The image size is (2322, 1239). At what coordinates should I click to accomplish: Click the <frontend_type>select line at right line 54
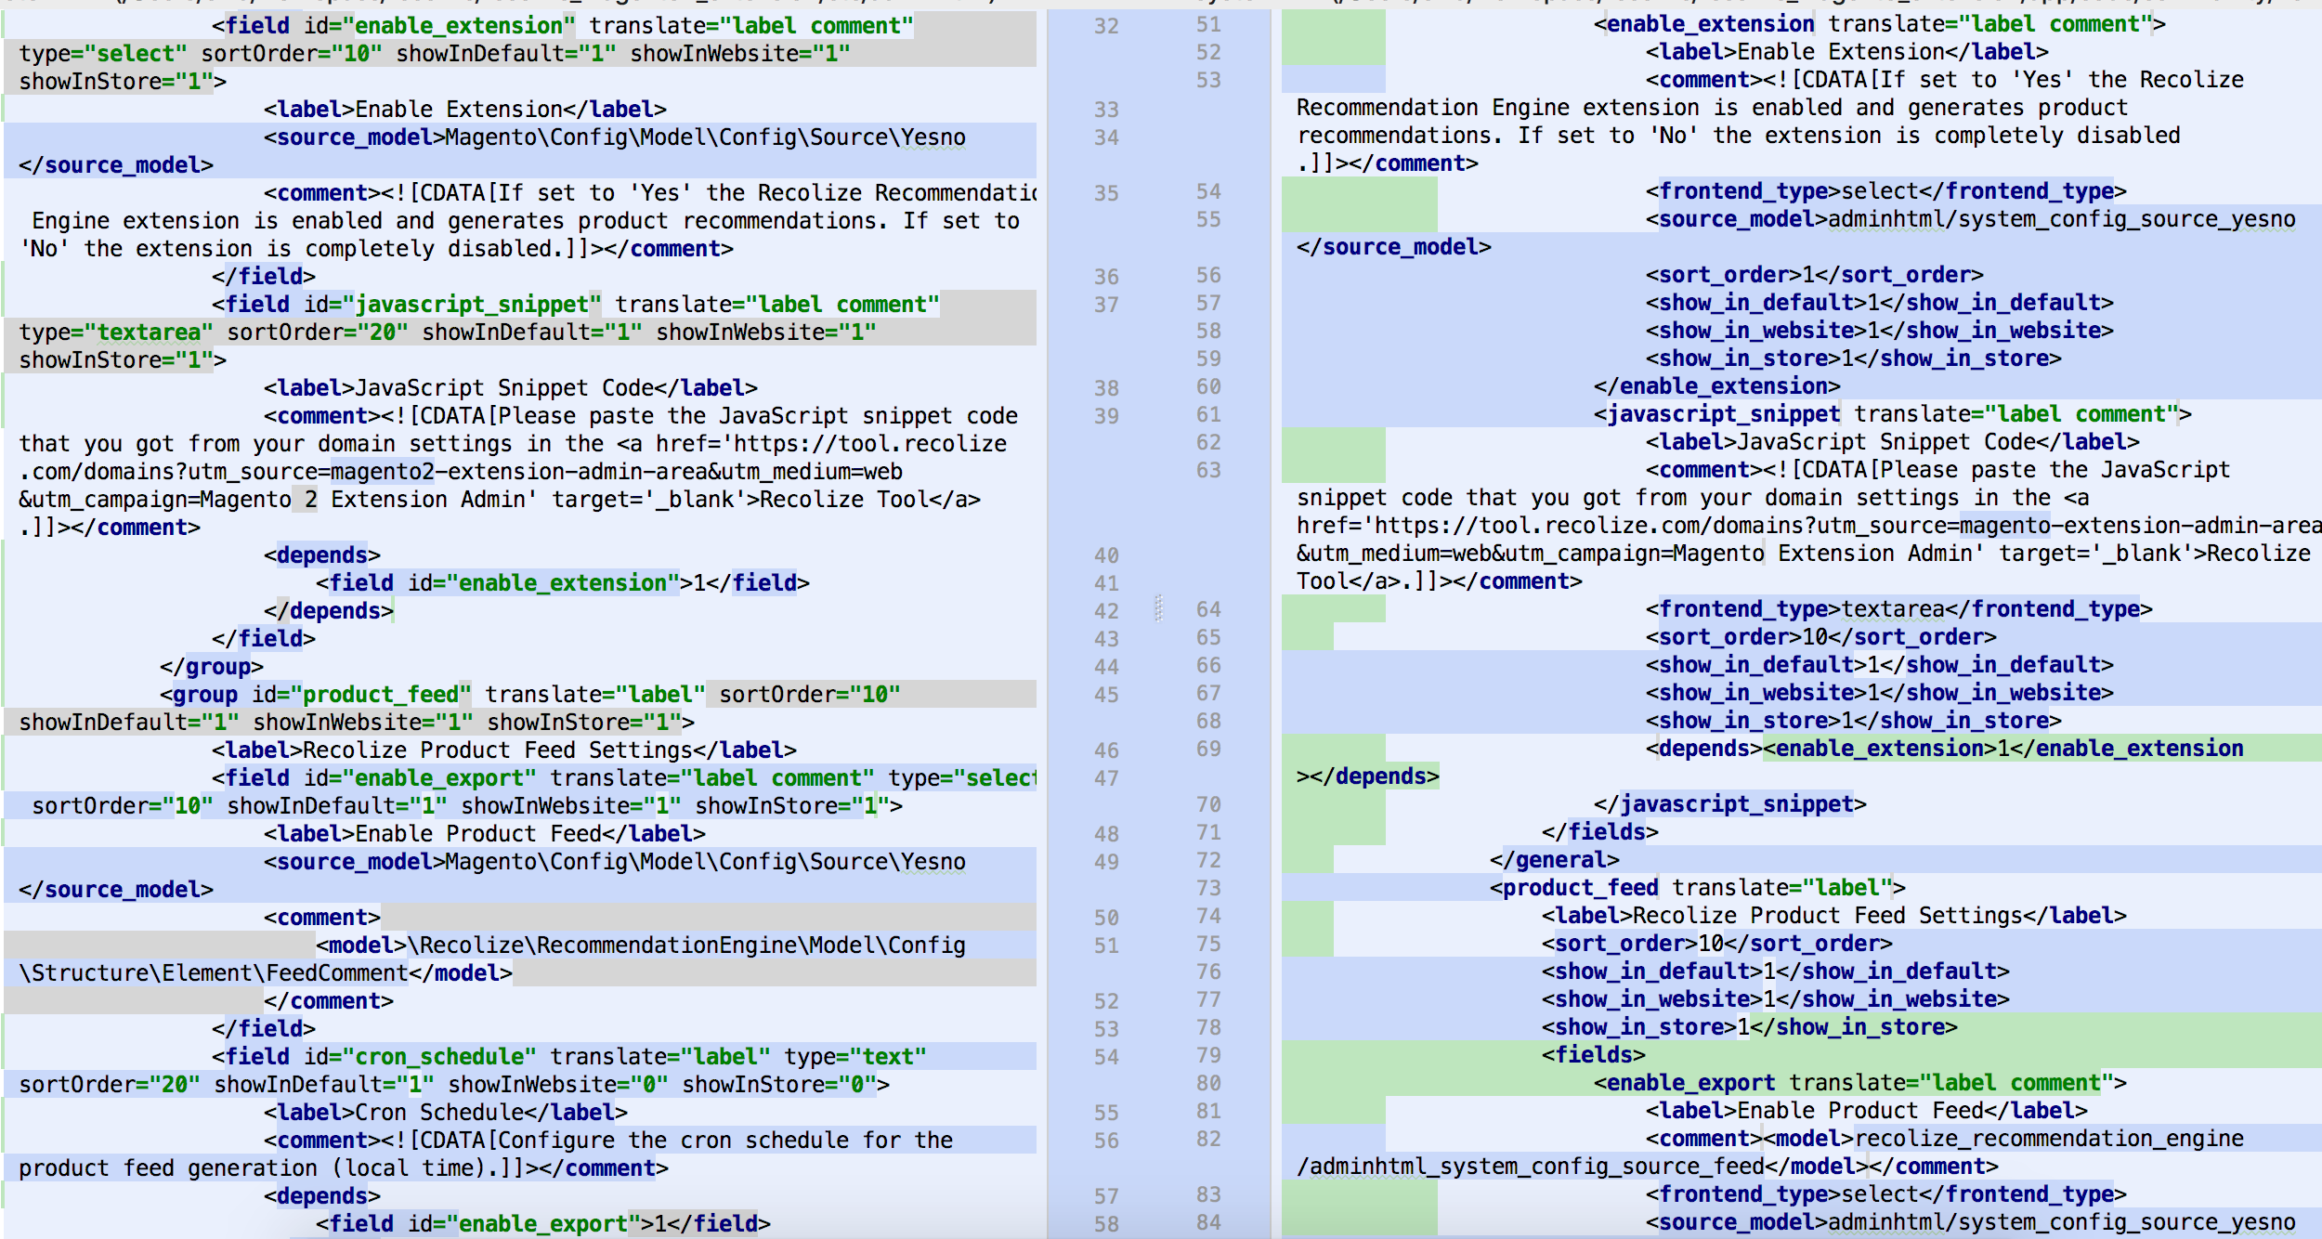click(1885, 191)
